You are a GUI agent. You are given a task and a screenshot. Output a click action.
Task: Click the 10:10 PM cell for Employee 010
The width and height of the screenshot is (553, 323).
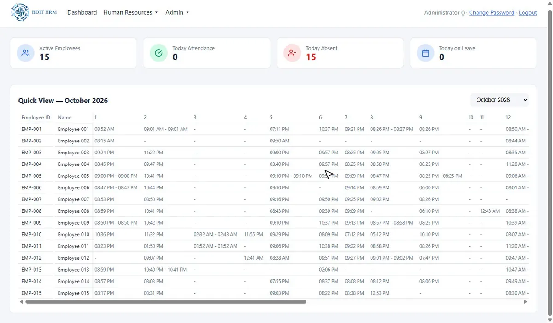click(x=429, y=235)
